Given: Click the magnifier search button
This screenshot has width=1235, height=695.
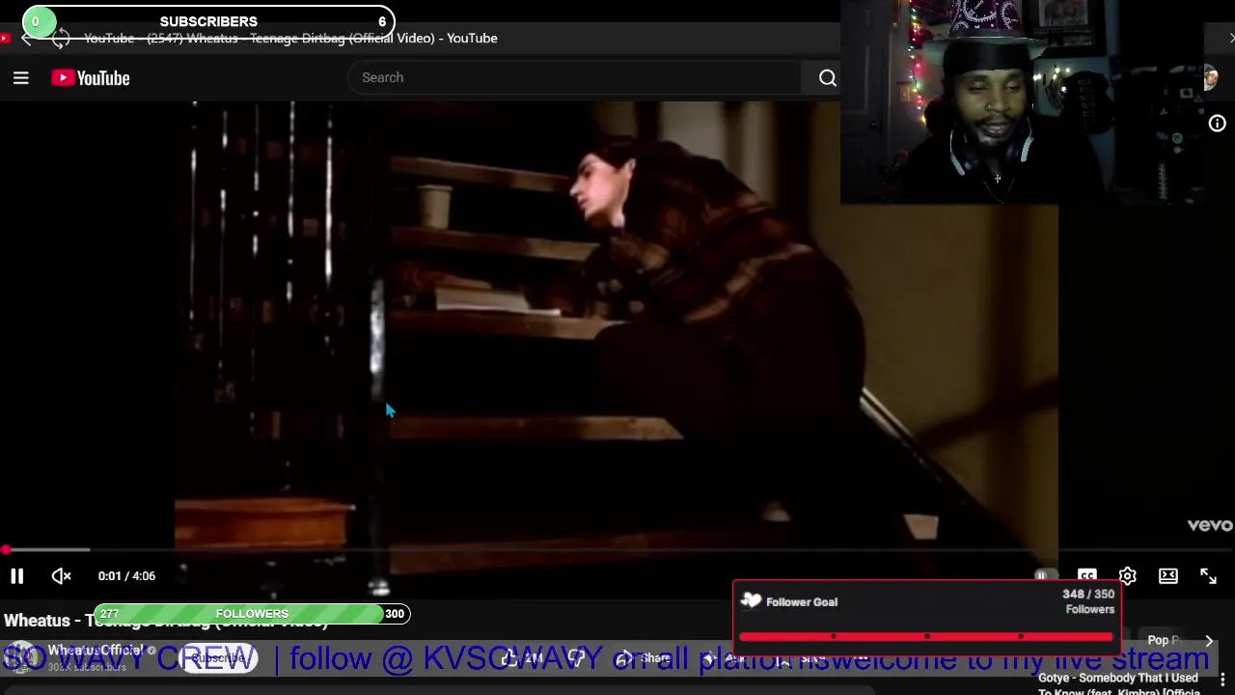Looking at the screenshot, I should (827, 78).
